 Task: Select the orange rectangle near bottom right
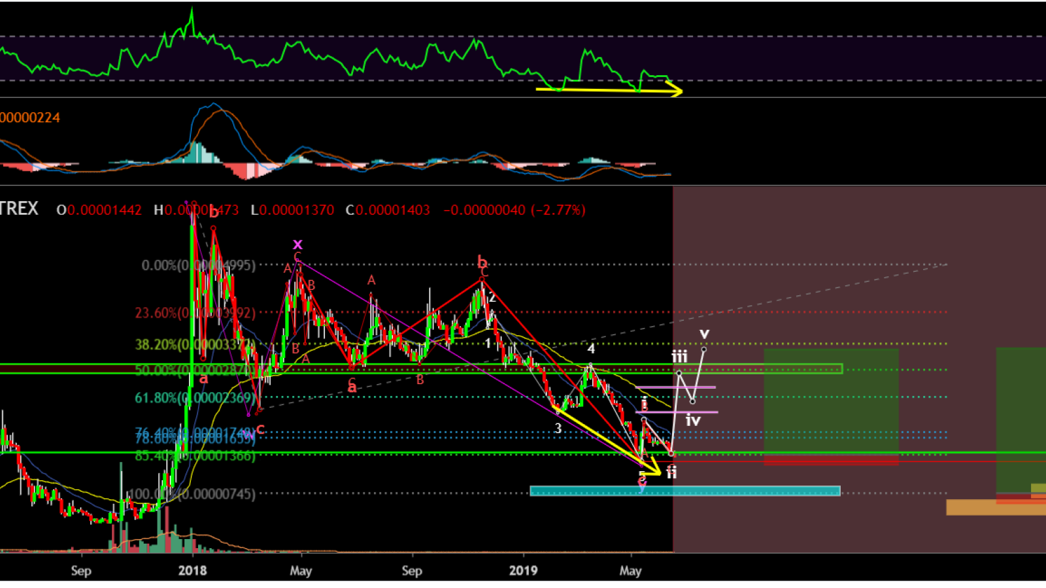(x=996, y=507)
